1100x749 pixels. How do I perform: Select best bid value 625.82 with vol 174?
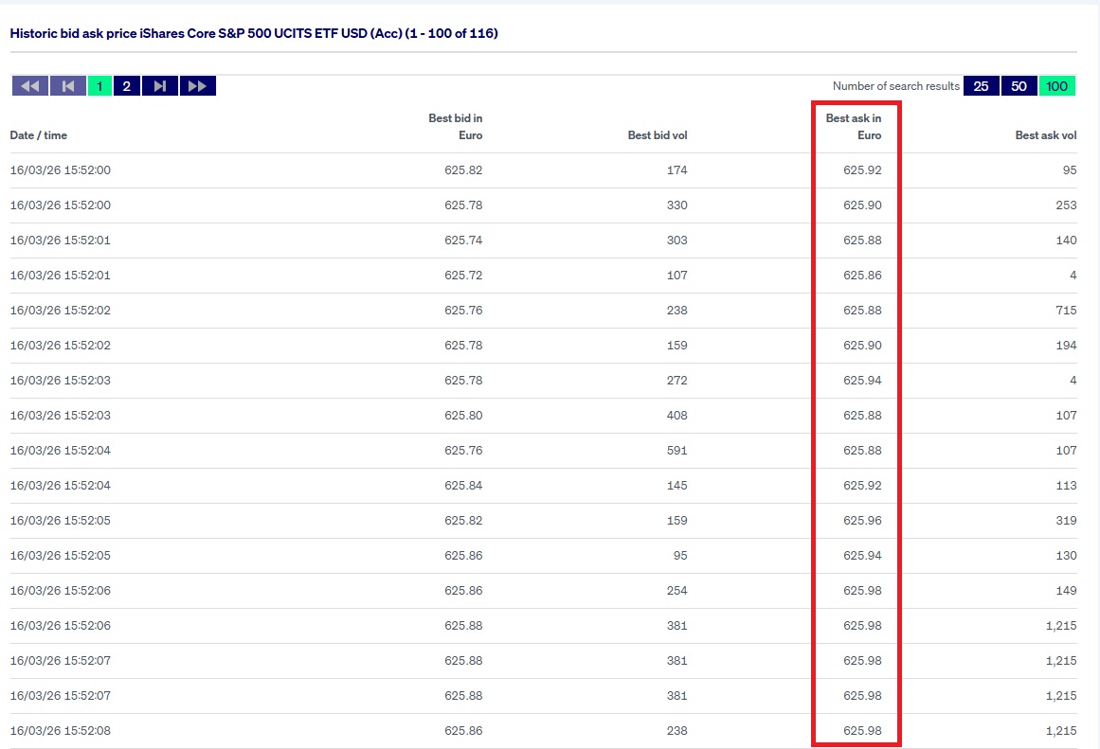(463, 169)
